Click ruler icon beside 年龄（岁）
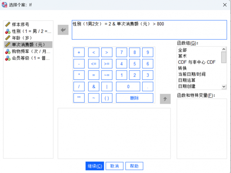 pyautogui.click(x=8, y=38)
